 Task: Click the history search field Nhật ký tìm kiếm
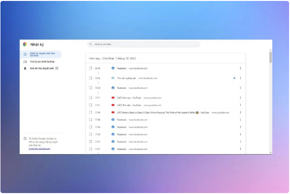point(144,45)
